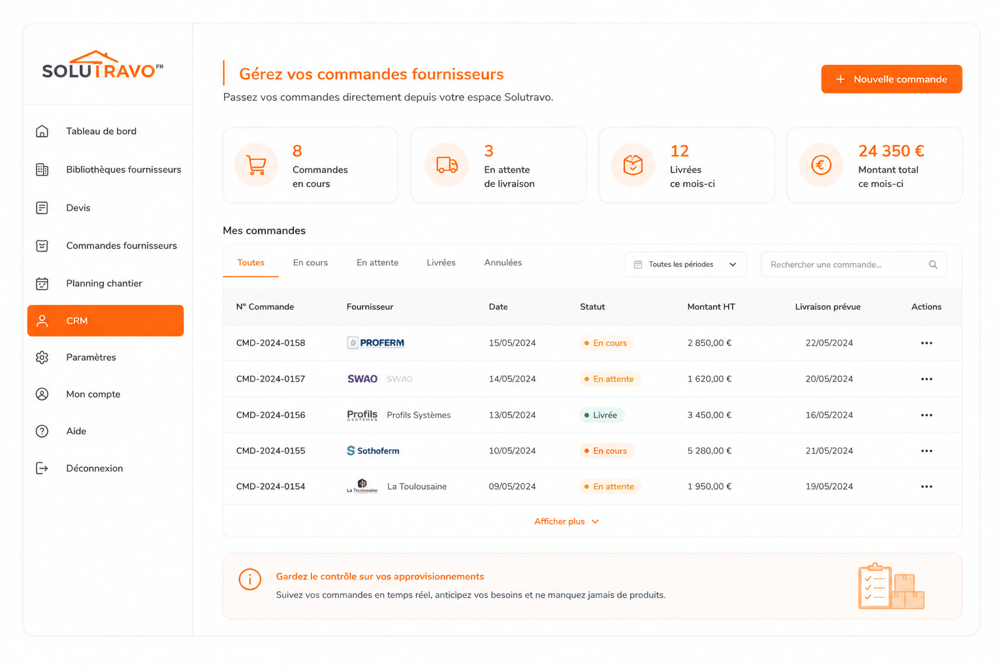Open the Toutes les périodes dropdown
This screenshot has width=1003, height=669.
(686, 265)
